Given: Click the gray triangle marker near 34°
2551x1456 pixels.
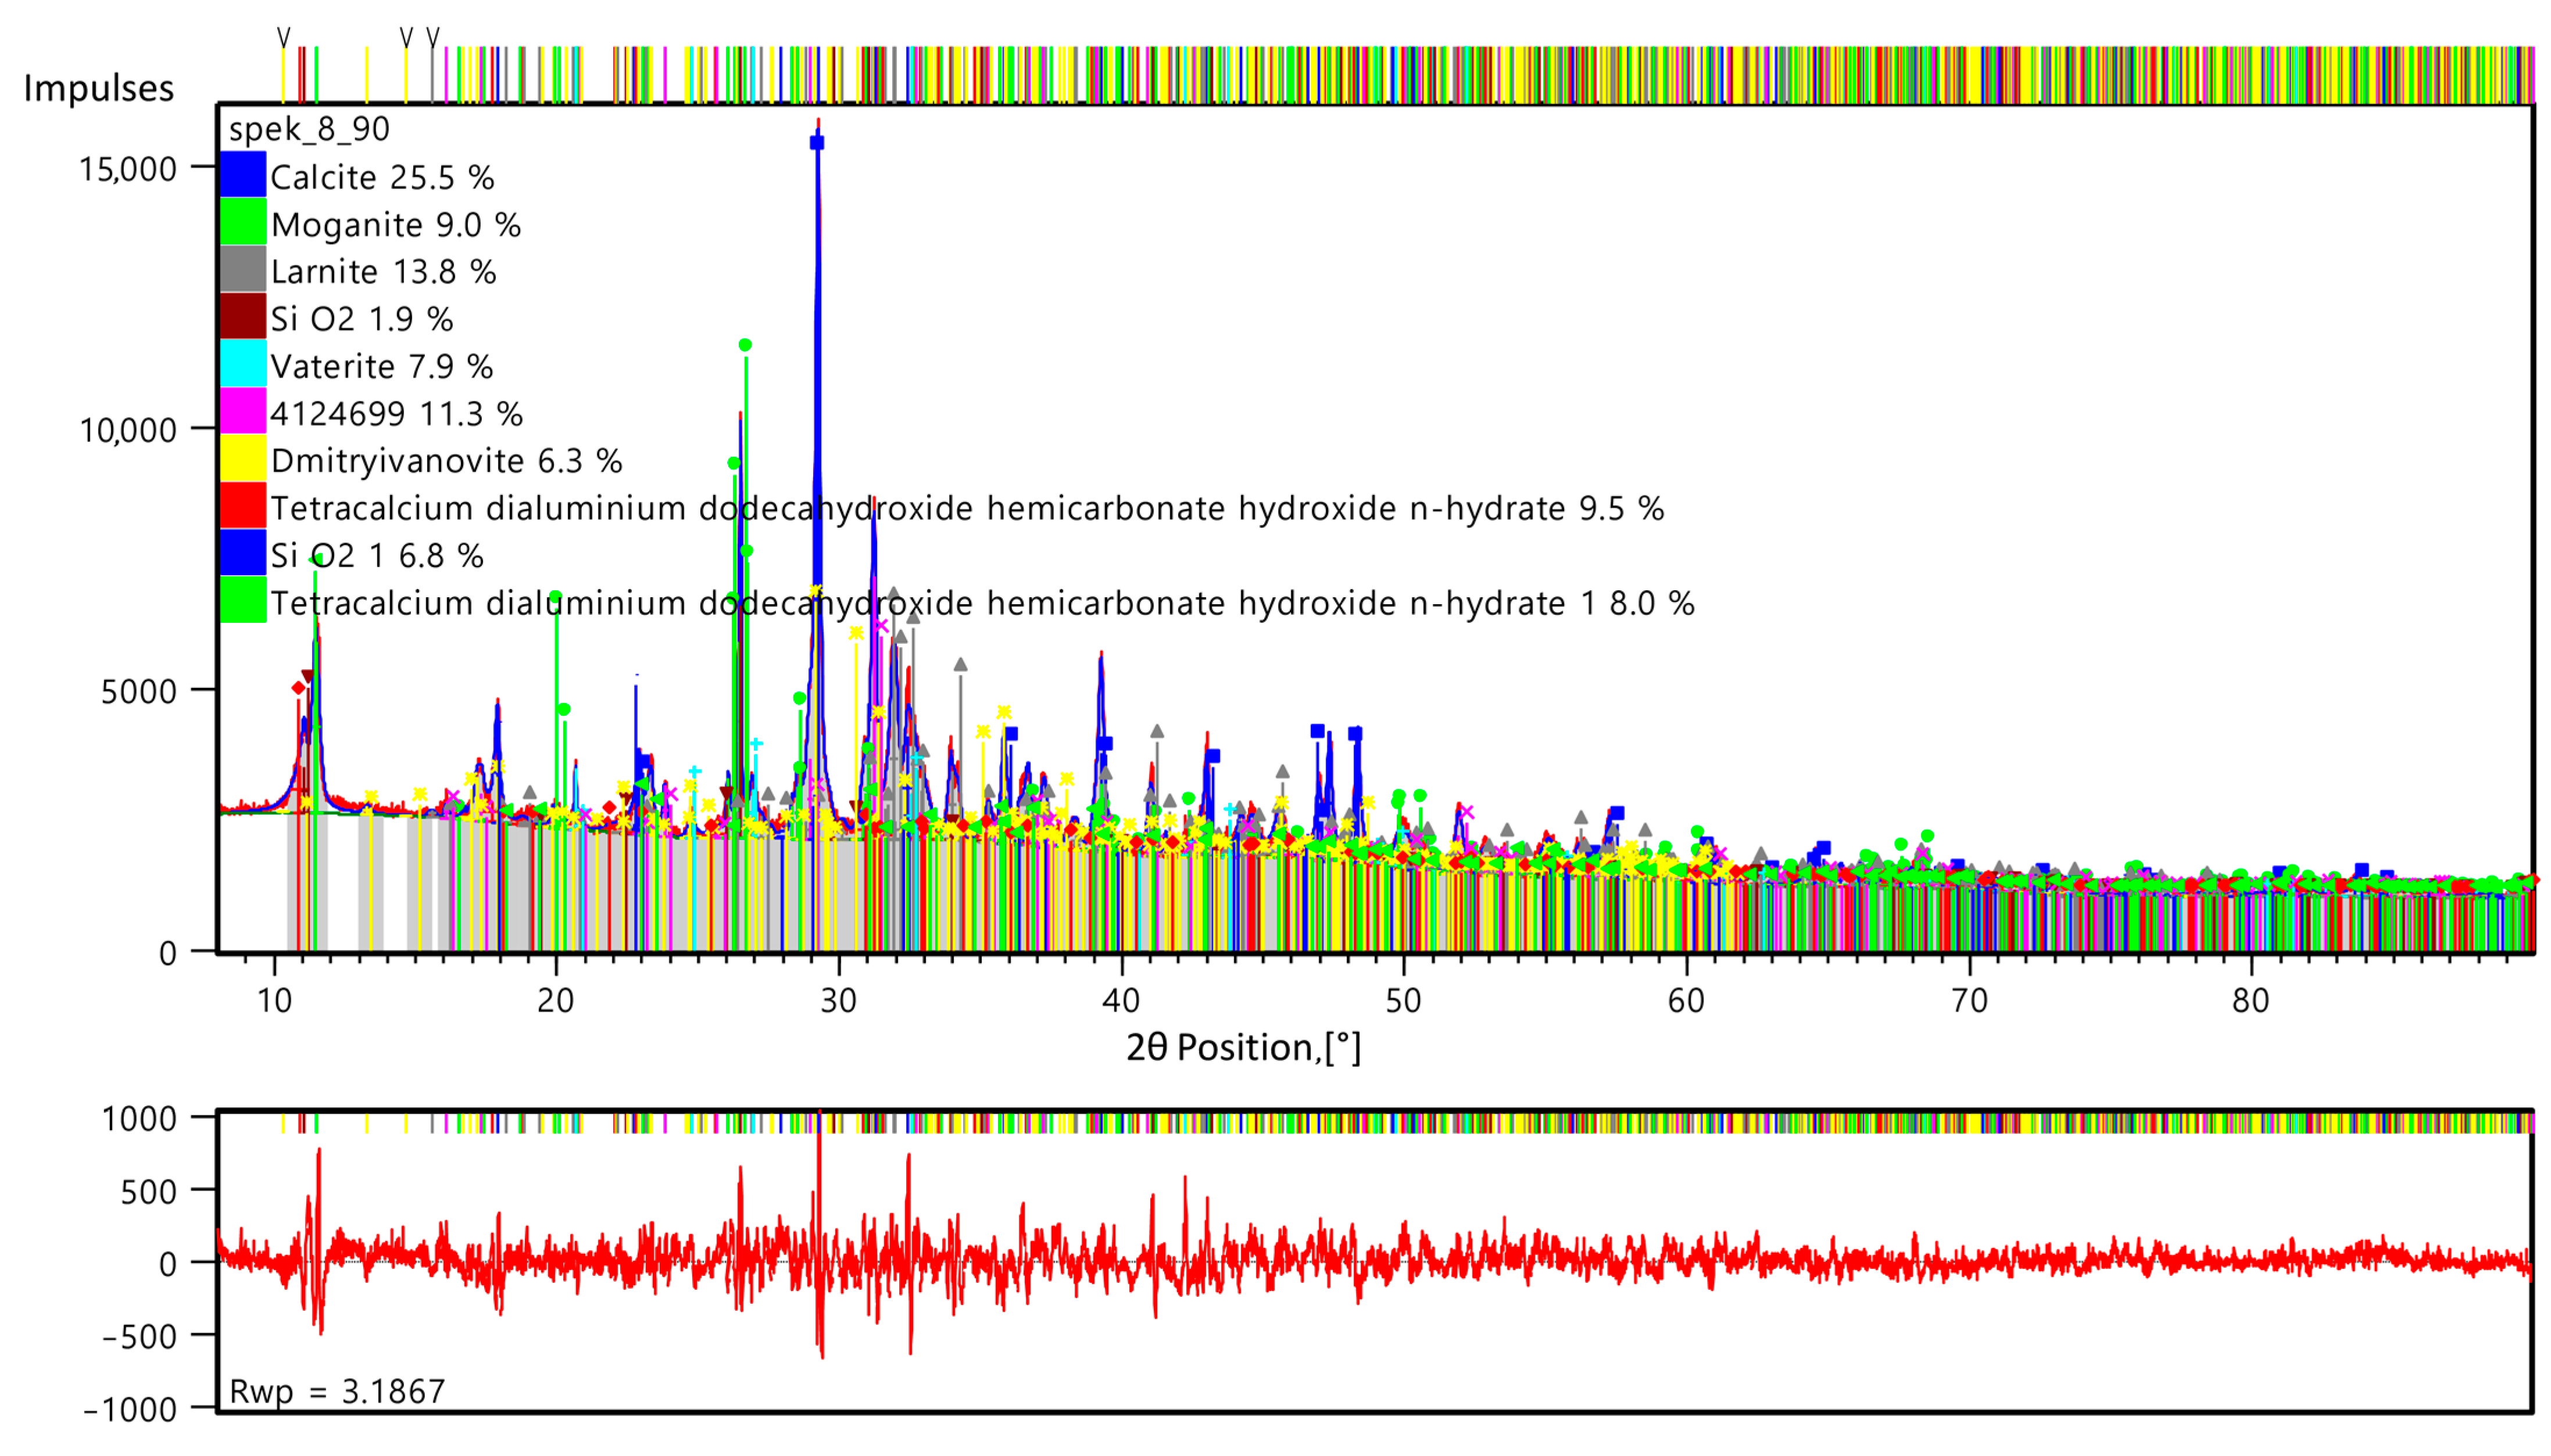Looking at the screenshot, I should [x=960, y=665].
